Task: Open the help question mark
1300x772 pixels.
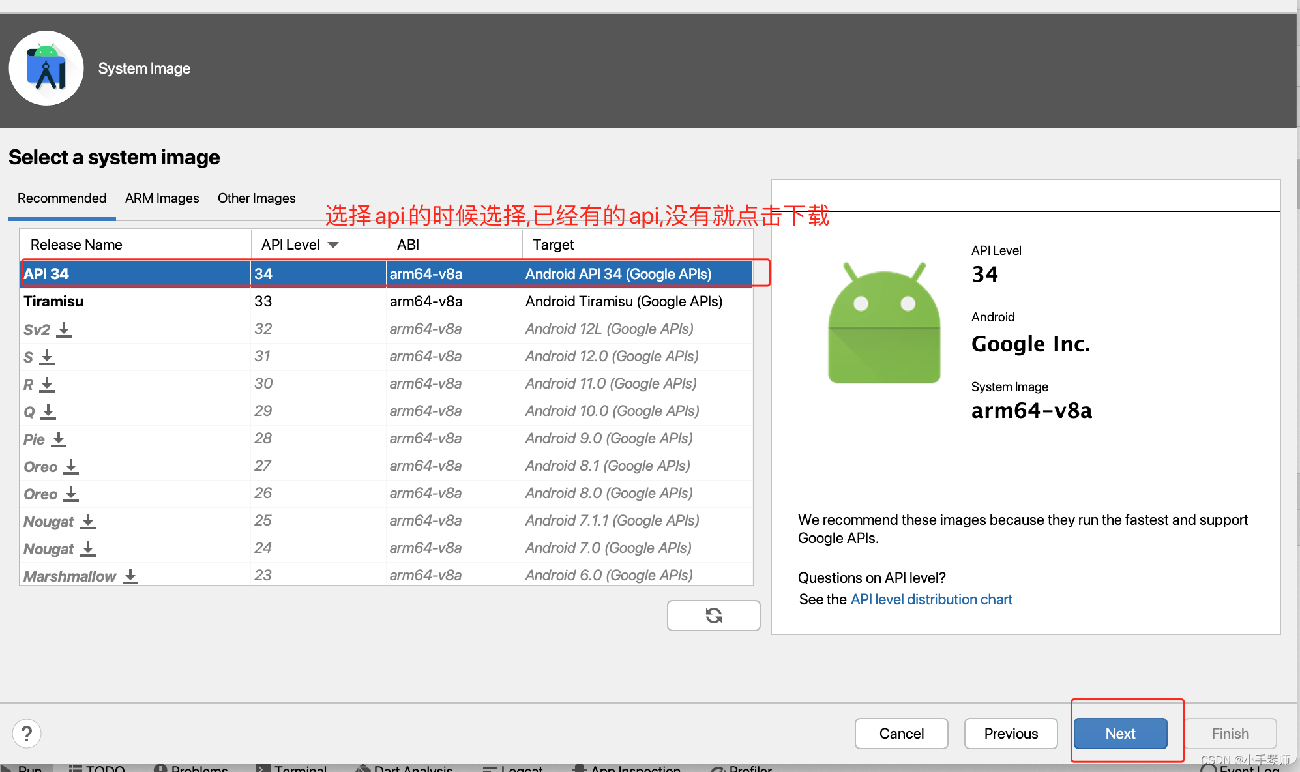Action: pyautogui.click(x=27, y=734)
